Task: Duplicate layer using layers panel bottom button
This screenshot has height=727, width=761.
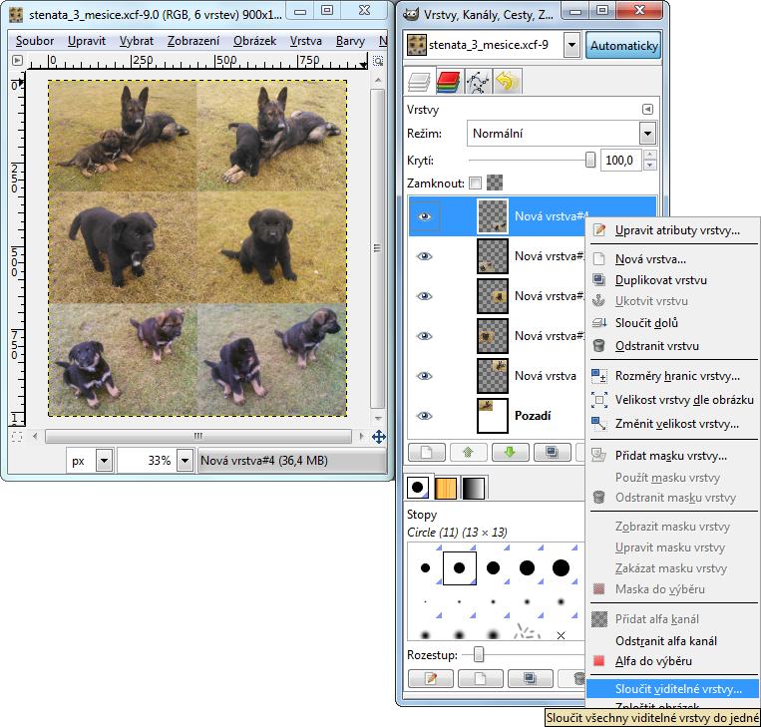Action: [552, 453]
